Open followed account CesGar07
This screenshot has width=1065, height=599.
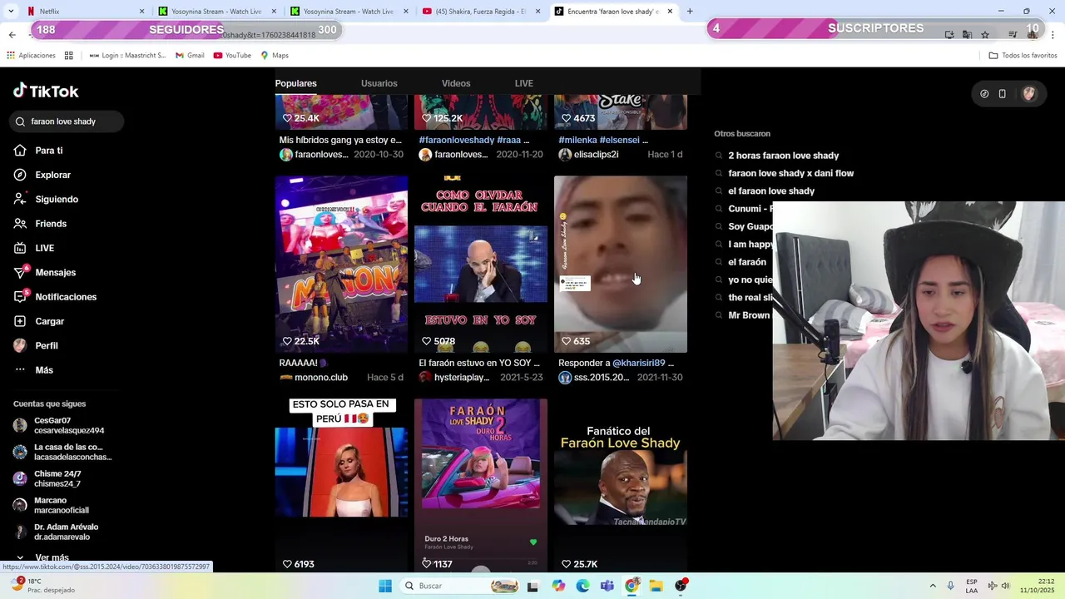coord(60,426)
